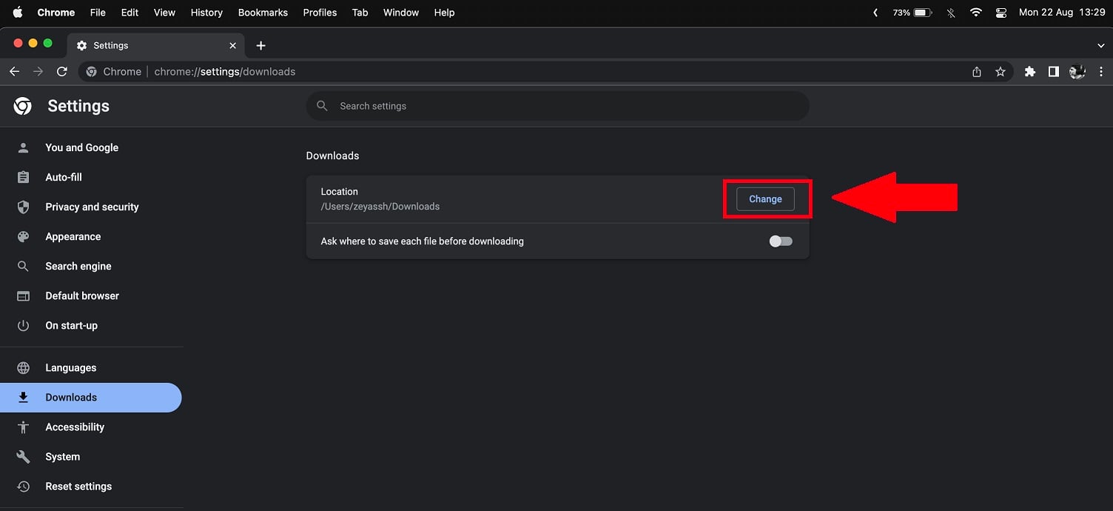This screenshot has width=1113, height=511.
Task: Open Appearance settings section
Action: pyautogui.click(x=73, y=236)
